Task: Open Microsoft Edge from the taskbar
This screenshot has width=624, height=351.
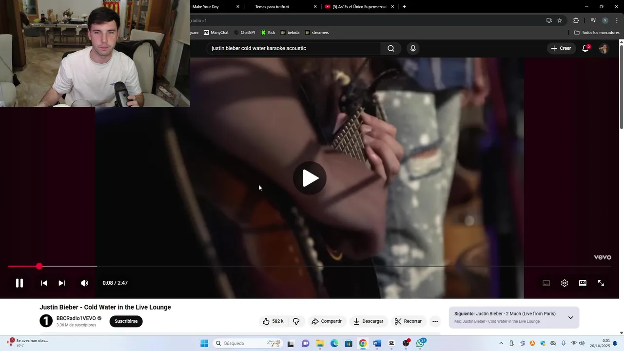Action: (334, 343)
